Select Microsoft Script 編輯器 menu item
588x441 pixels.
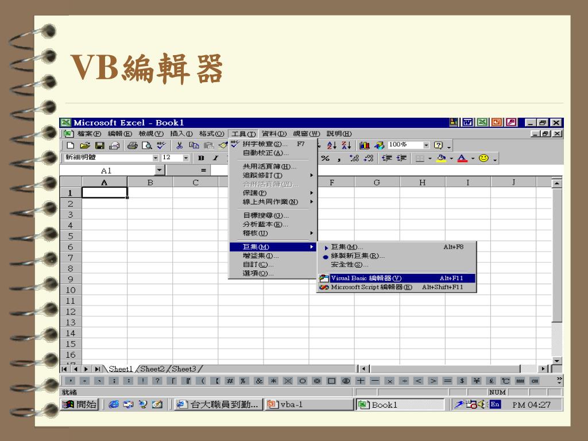point(397,287)
